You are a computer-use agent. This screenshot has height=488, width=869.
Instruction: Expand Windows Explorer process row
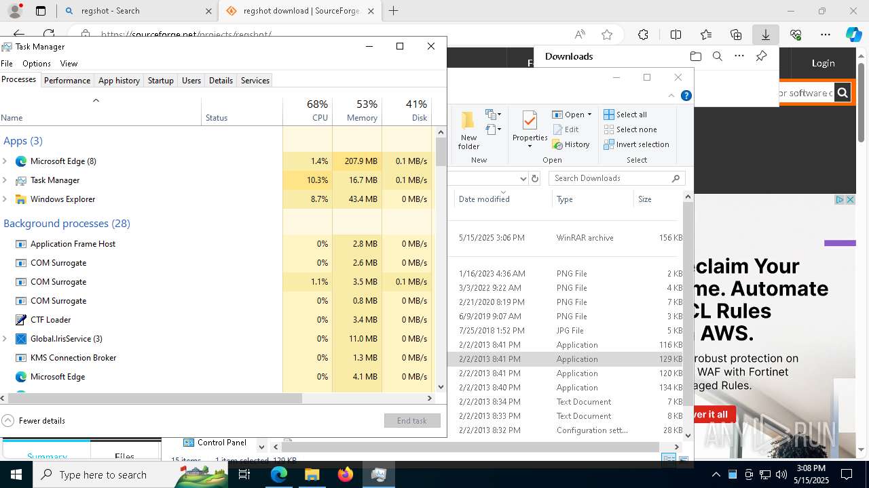click(x=5, y=199)
